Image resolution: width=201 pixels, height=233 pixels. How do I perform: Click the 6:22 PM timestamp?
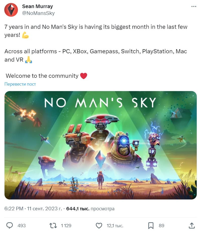tap(14, 209)
